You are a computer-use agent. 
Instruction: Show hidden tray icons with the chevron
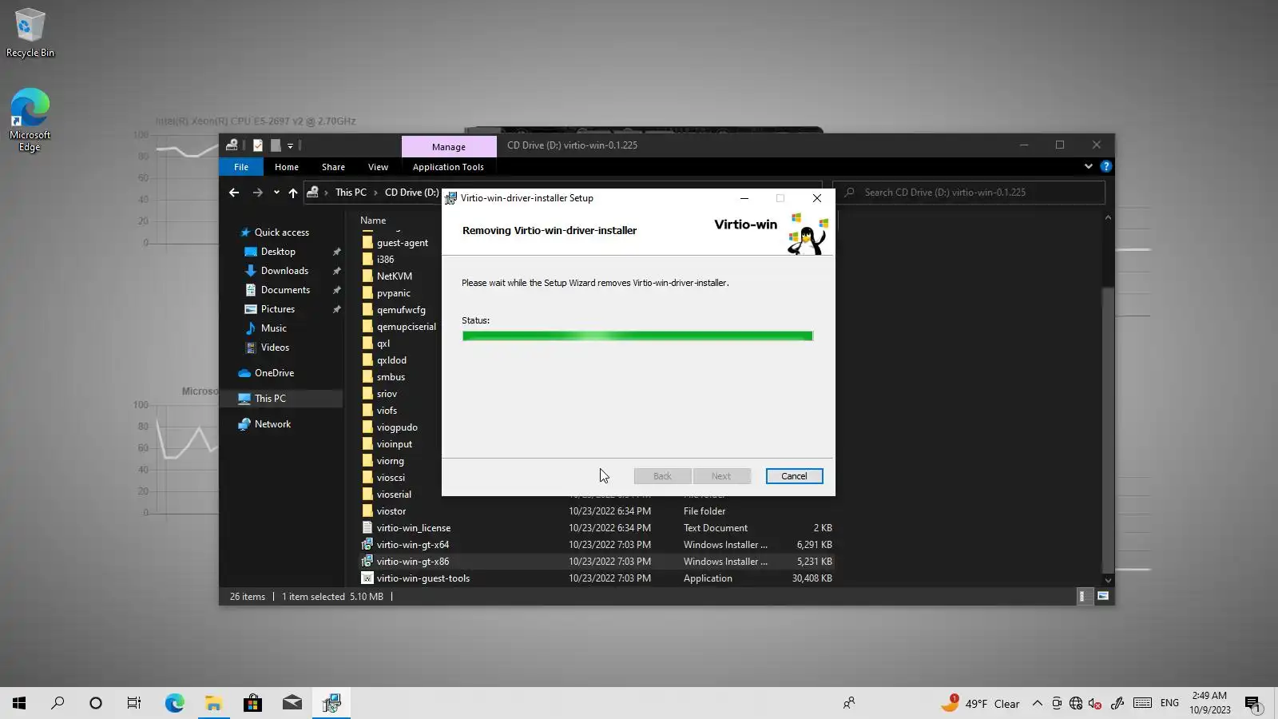[x=1037, y=703]
